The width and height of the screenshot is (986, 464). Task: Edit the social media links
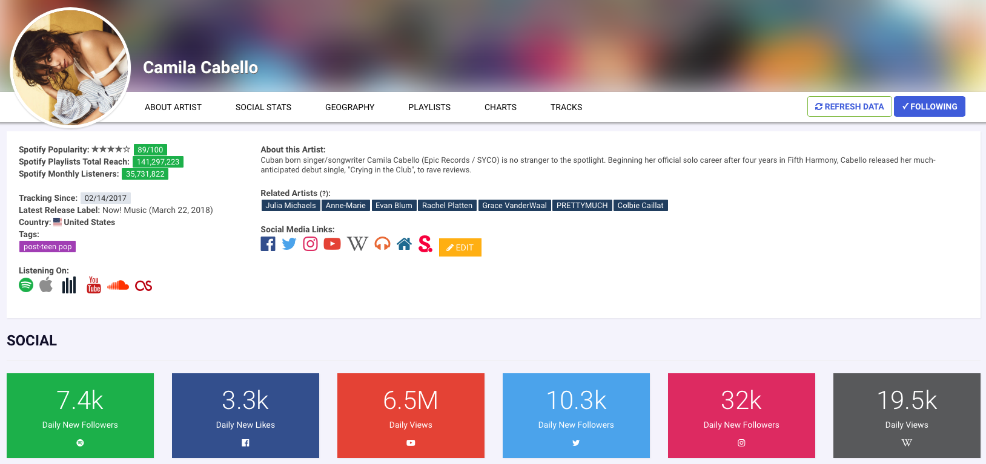pos(460,247)
